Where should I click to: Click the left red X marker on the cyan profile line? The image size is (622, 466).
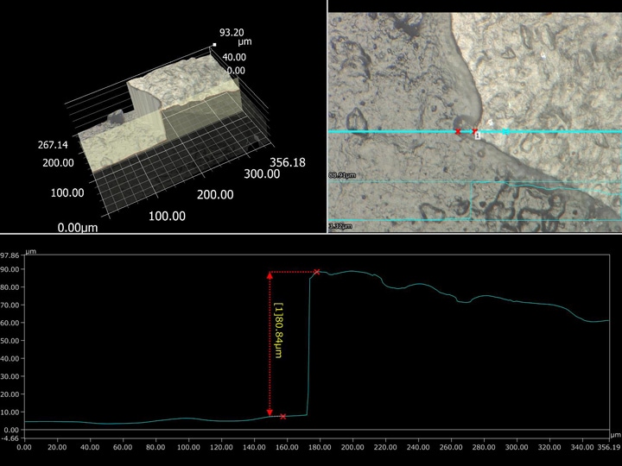(458, 132)
